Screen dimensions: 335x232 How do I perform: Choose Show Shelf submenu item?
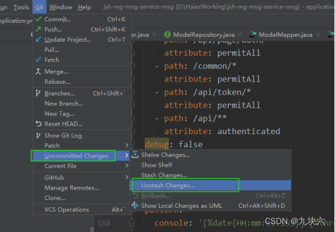(210, 165)
